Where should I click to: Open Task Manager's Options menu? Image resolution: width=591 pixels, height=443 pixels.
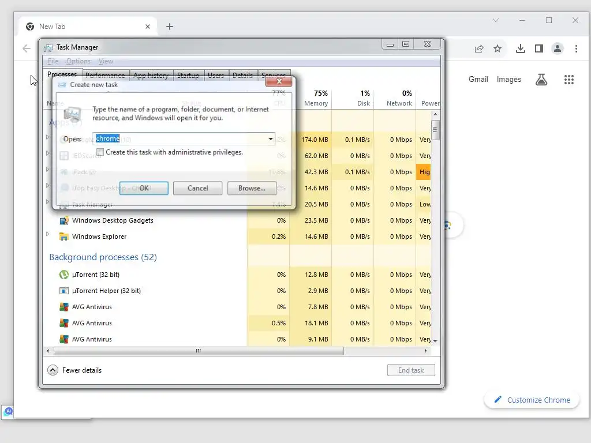(x=78, y=61)
